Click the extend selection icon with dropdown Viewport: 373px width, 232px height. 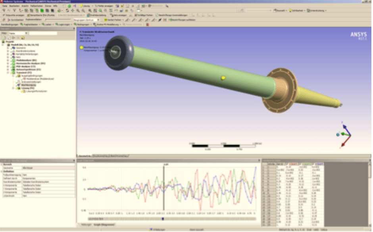[60, 10]
